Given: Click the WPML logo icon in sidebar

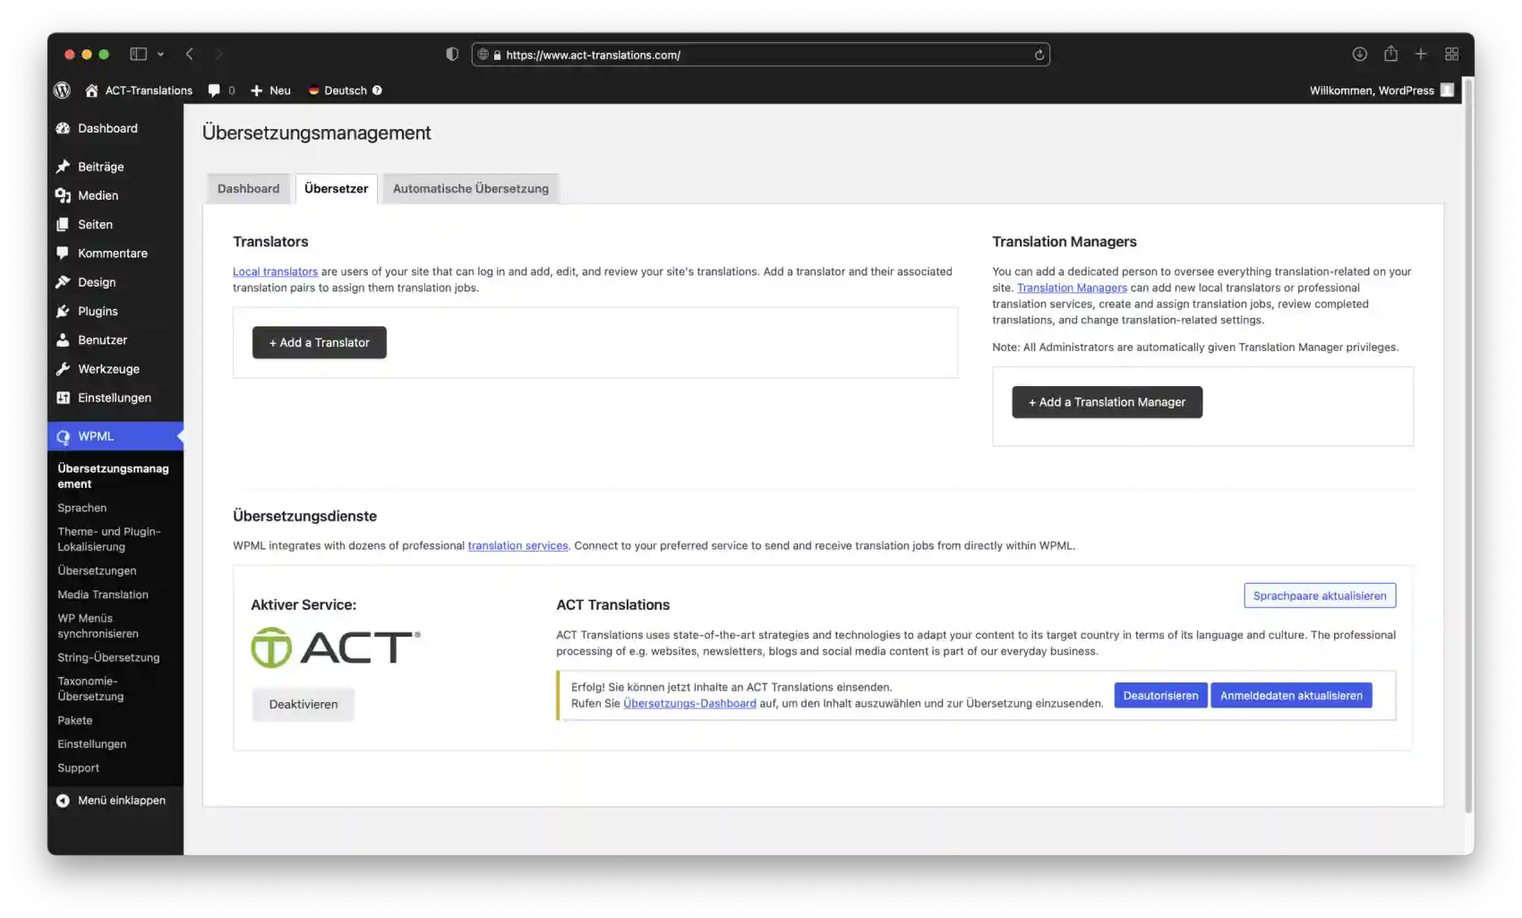Looking at the screenshot, I should pyautogui.click(x=63, y=437).
